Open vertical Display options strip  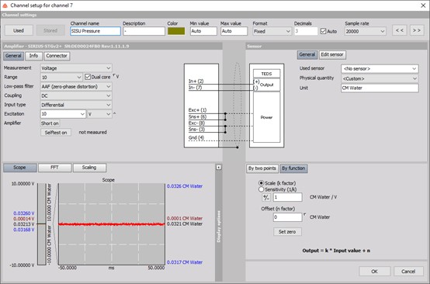[x=219, y=226]
